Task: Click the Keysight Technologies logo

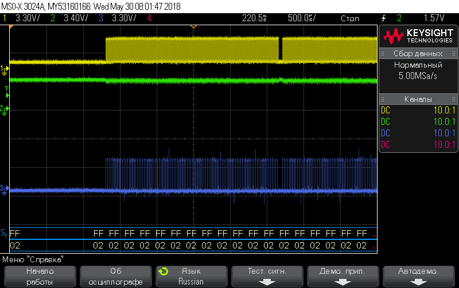Action: (418, 35)
